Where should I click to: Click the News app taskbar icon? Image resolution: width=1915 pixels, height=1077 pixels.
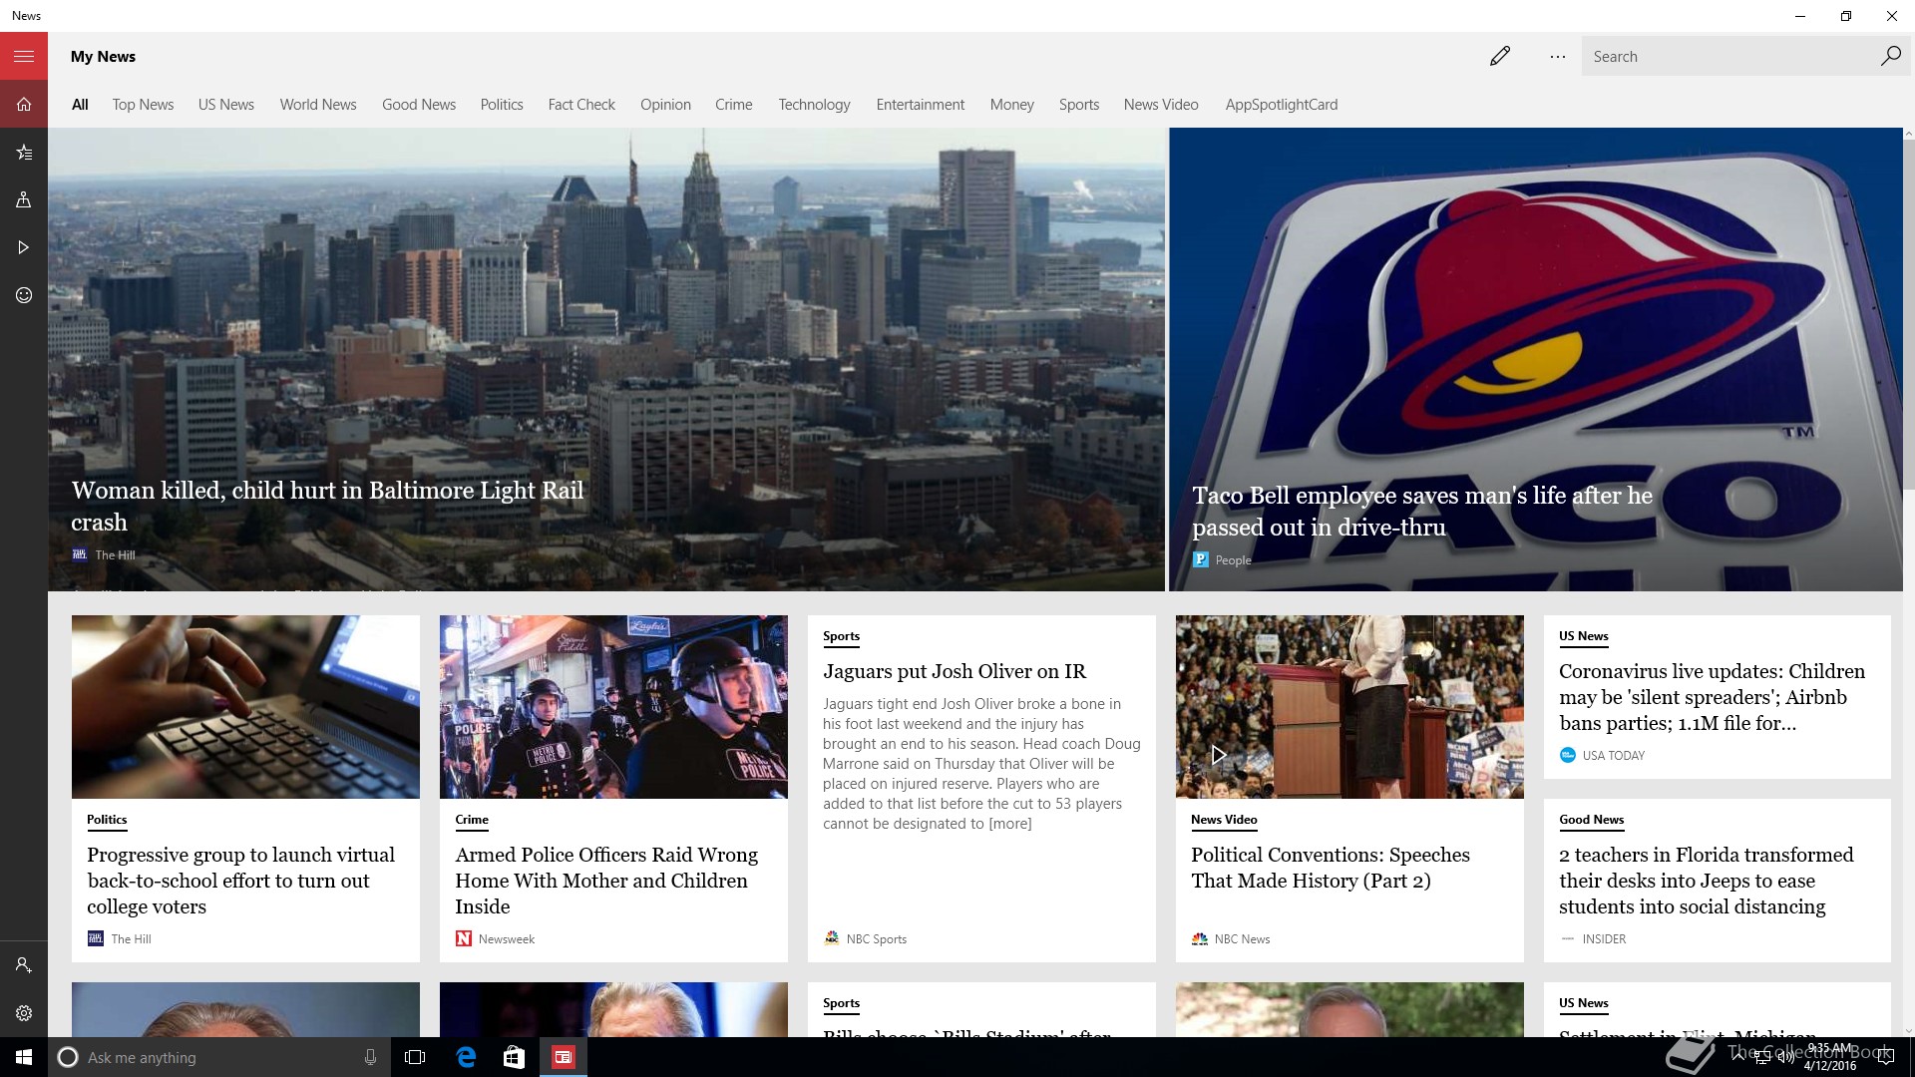564,1057
